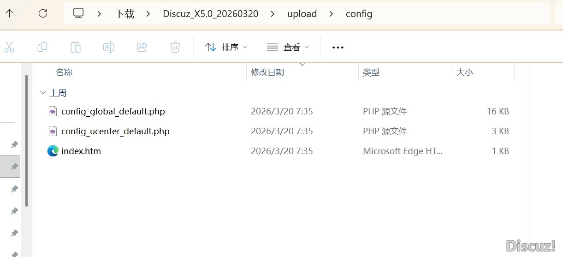Click modified date of config_ucenter_default.php
This screenshot has width=563, height=257.
(282, 131)
